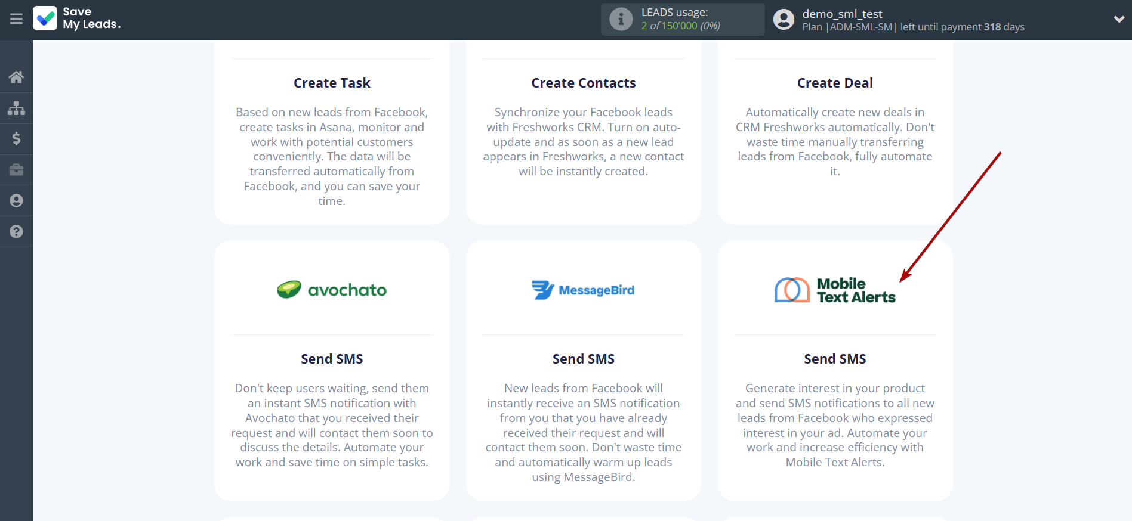The height and width of the screenshot is (521, 1132).
Task: Expand the account dropdown chevron
Action: point(1119,19)
